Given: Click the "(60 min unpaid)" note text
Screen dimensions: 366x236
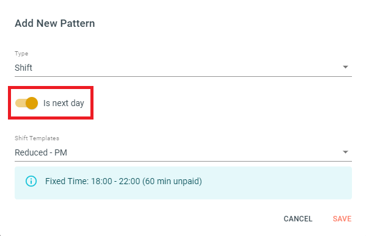Looking at the screenshot, I should (172, 181).
